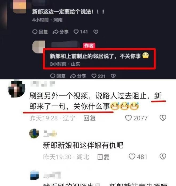Screen dimensions: 176x186
Task: Select the highlighted author reply text
Action: [x=95, y=56]
